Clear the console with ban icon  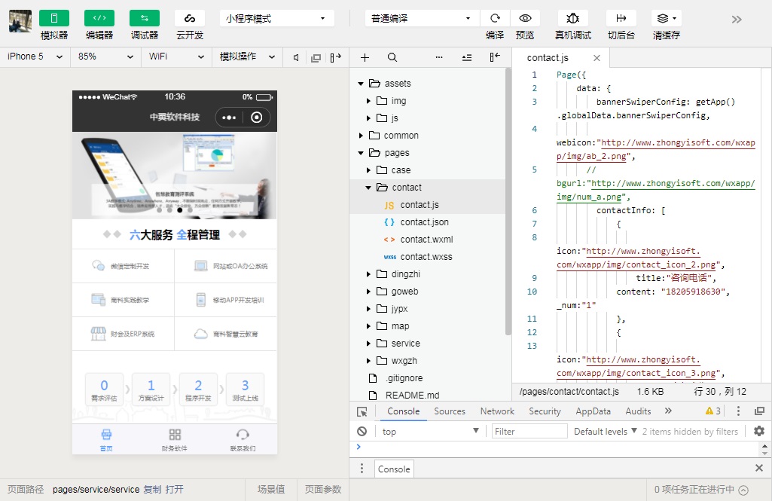pyautogui.click(x=362, y=432)
